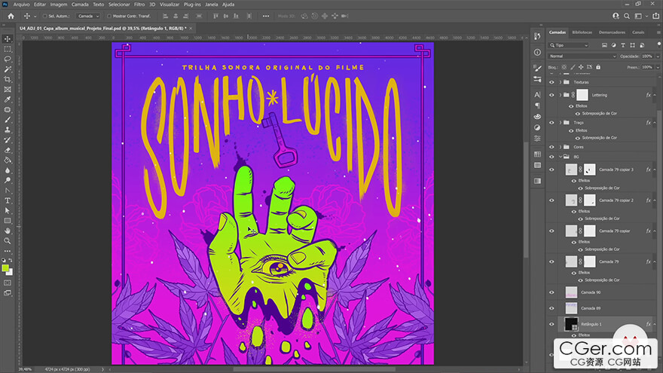The image size is (663, 373).
Task: Open the Opacidade value dropdown arrow
Action: tap(658, 57)
